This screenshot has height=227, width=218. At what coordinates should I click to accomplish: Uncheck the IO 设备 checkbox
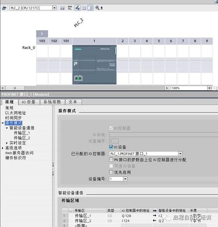coord(111,147)
